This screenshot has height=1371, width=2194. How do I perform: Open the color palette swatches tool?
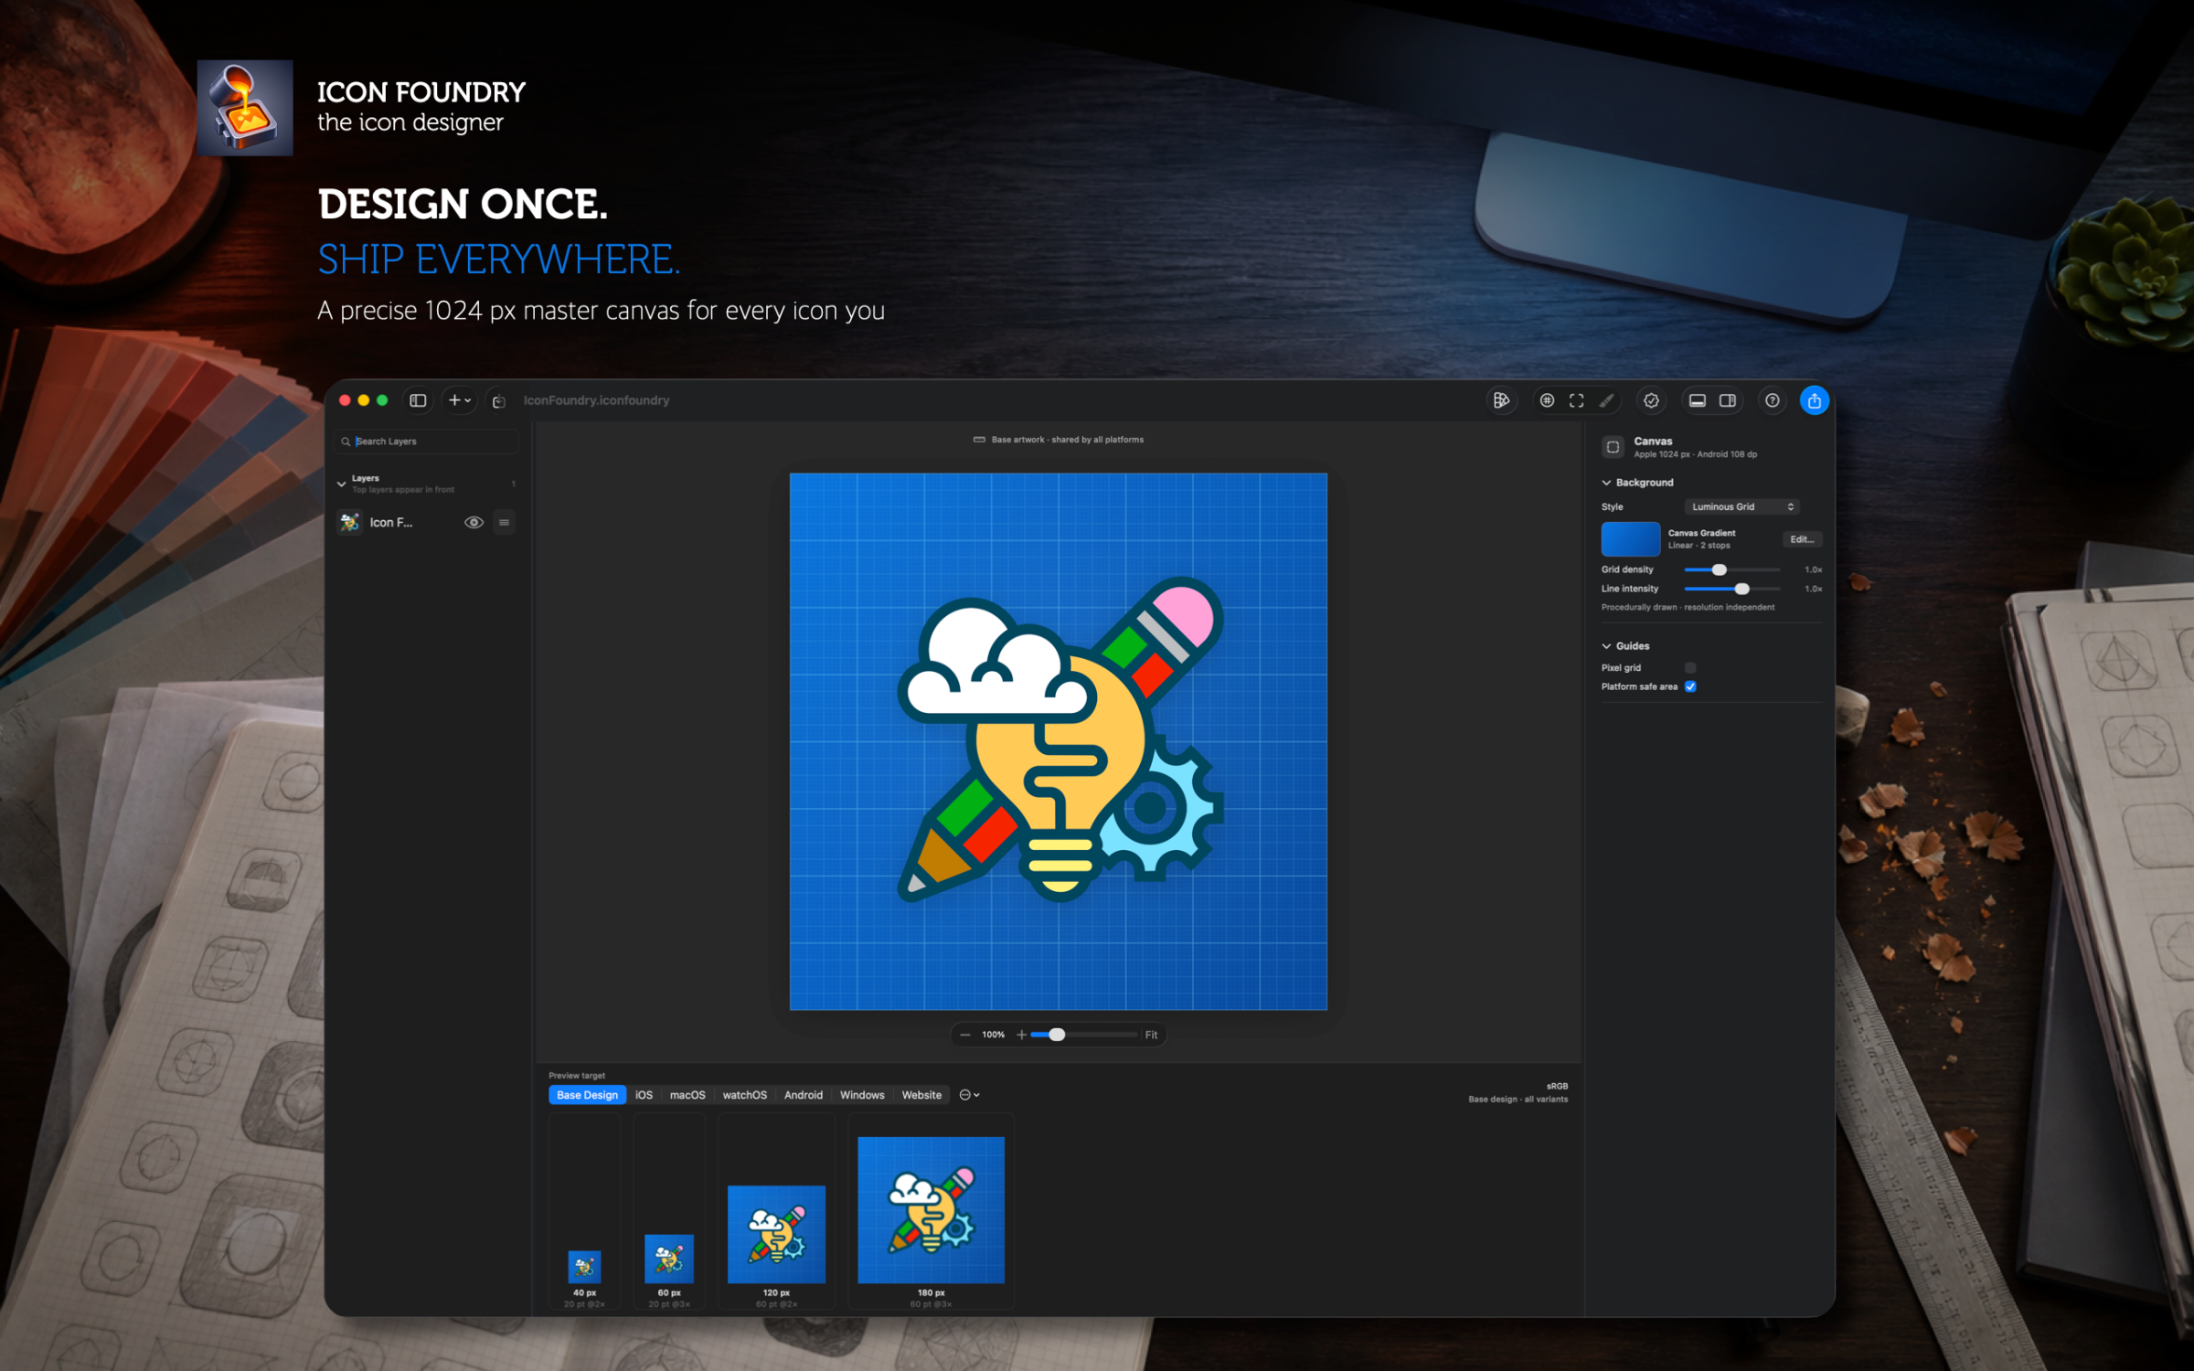[1500, 400]
